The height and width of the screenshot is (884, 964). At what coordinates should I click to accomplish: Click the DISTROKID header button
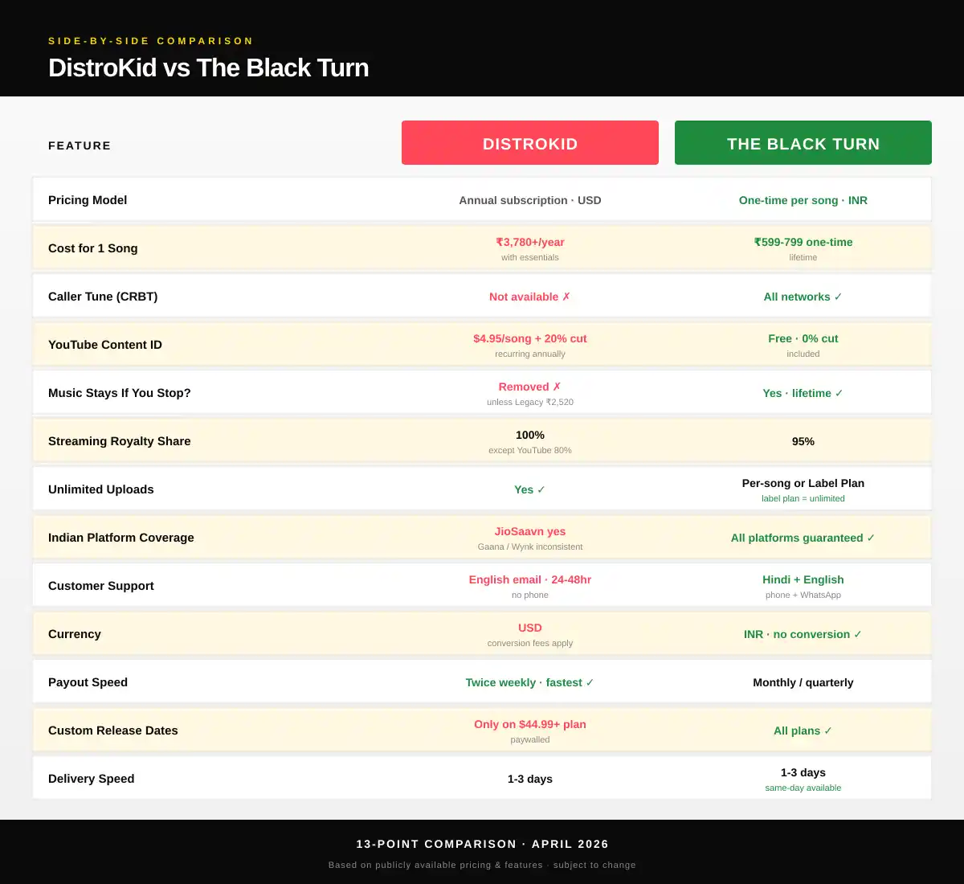click(529, 142)
